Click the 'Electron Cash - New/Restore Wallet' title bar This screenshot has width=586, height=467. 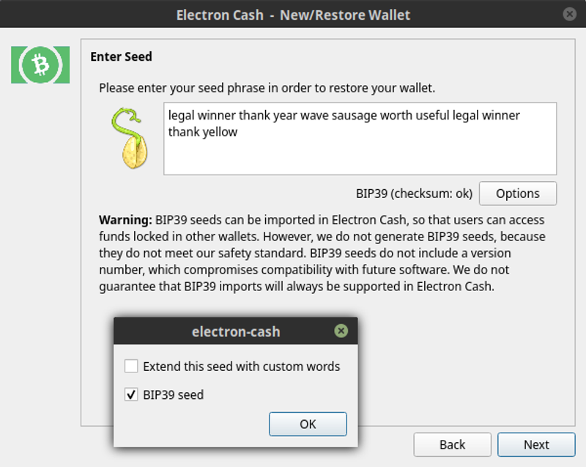[293, 15]
